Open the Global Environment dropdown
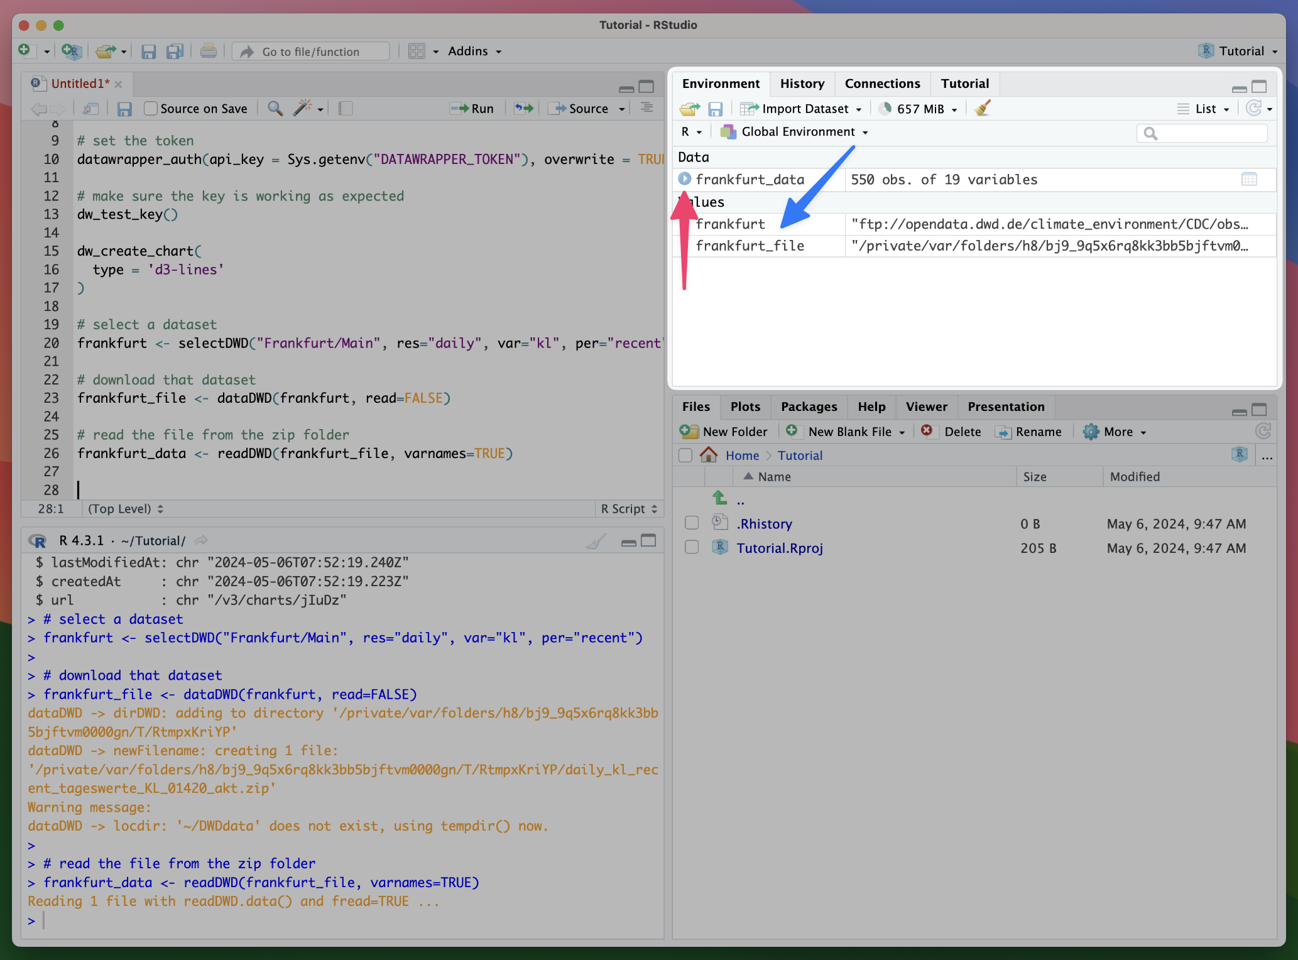Viewport: 1298px width, 960px height. 794,131
